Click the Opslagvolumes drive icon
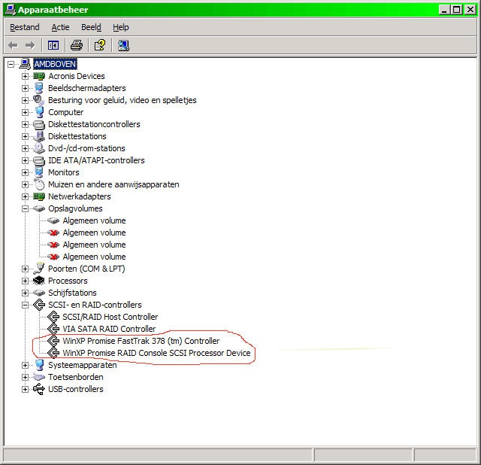This screenshot has height=465, width=481. (x=39, y=208)
